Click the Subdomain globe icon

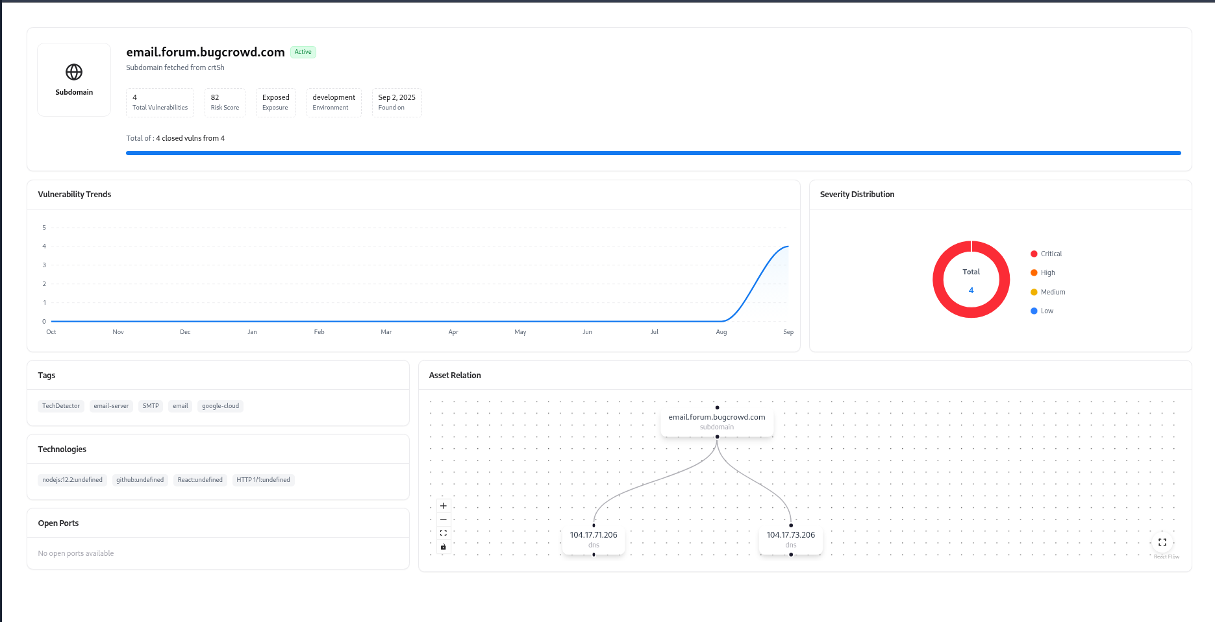[x=74, y=72]
